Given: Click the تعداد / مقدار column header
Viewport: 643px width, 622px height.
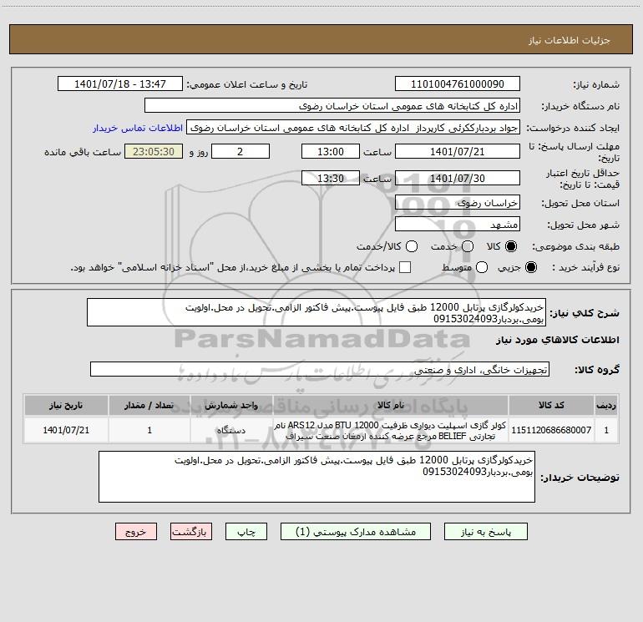Looking at the screenshot, I should [149, 405].
